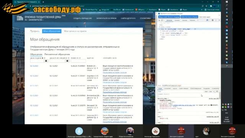Image resolution: width=245 pixels, height=138 pixels.
Task: Click State Duma reception site logo
Action: click(39, 18)
